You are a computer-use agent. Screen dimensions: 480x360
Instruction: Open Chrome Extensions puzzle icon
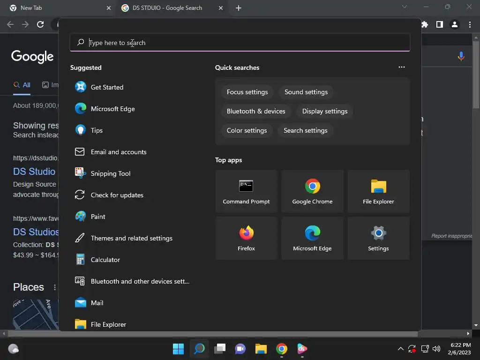tap(425, 24)
